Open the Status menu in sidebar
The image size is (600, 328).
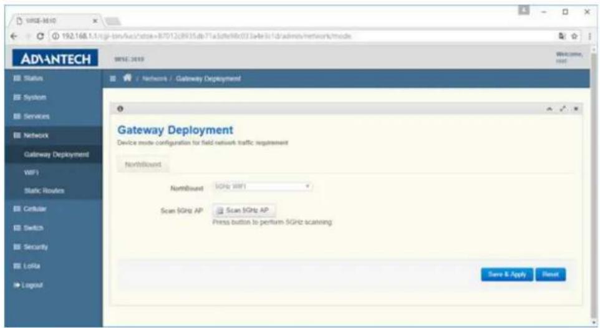pyautogui.click(x=29, y=78)
